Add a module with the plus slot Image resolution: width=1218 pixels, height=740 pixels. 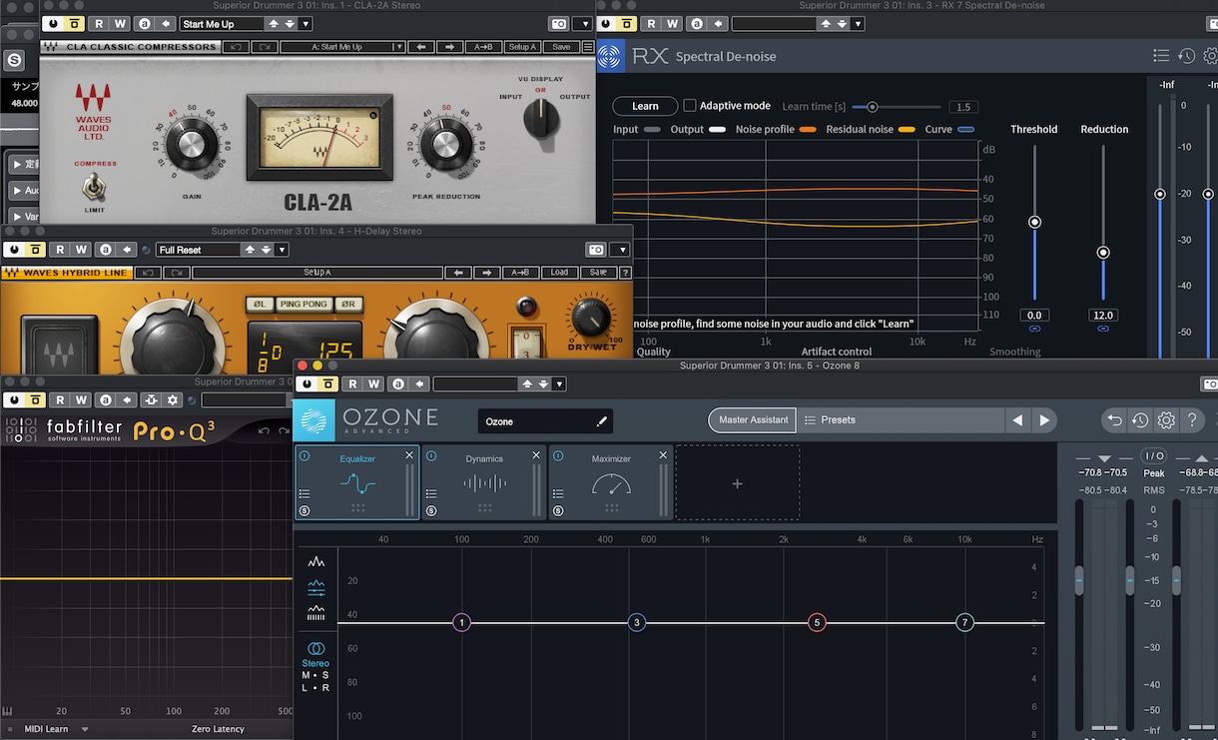click(x=738, y=483)
